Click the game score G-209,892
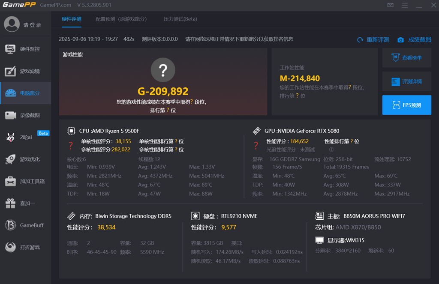 [163, 91]
